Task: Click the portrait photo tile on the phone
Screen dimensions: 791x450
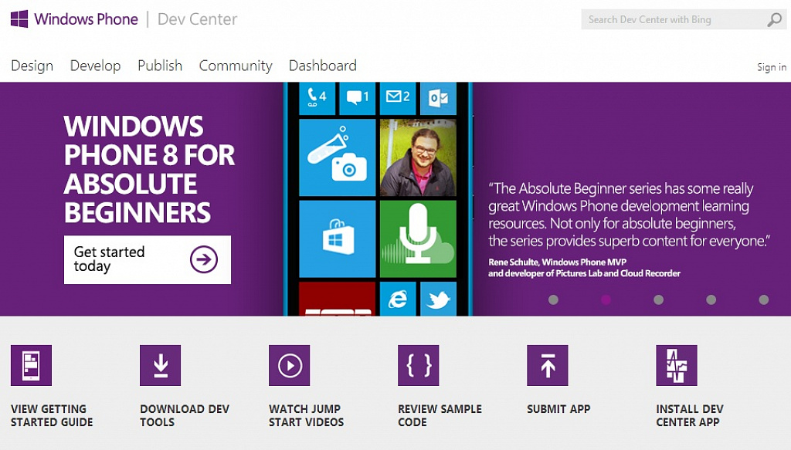Action: pos(418,157)
